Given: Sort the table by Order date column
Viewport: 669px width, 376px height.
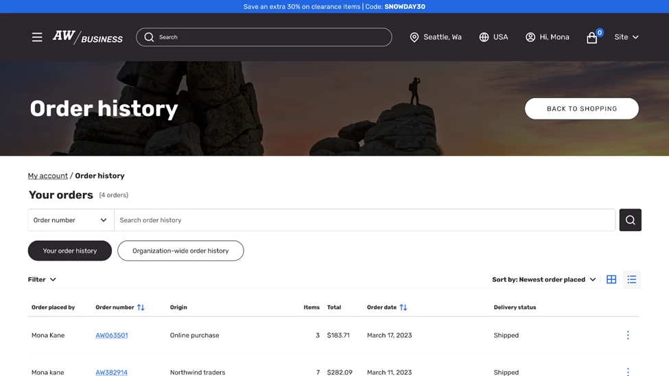Looking at the screenshot, I should coord(403,307).
